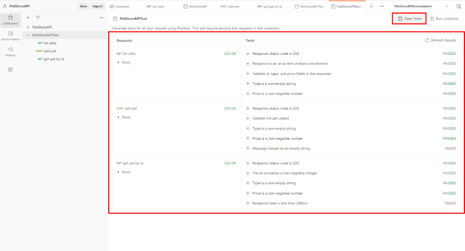This screenshot has height=251, width=465.
Task: Click FAILED status of 'Message should be an empty string'
Action: (450, 148)
